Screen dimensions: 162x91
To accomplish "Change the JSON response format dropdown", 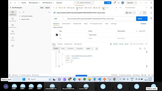I will pyautogui.click(x=89, y=49).
